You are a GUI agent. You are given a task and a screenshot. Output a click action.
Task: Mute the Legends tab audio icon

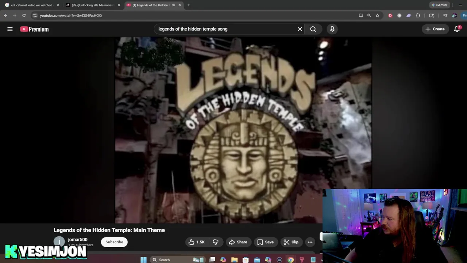tap(173, 5)
